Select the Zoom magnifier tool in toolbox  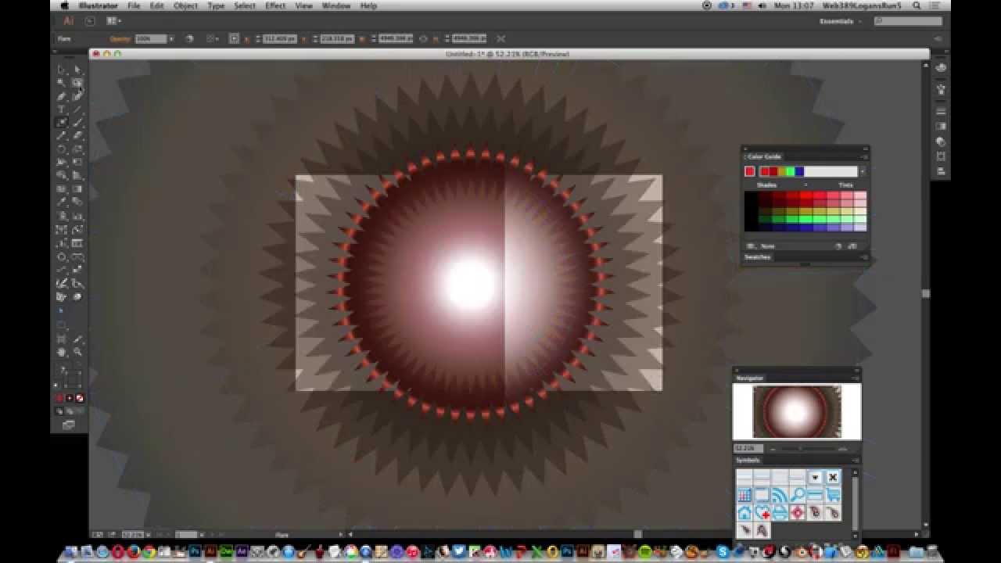click(x=77, y=353)
